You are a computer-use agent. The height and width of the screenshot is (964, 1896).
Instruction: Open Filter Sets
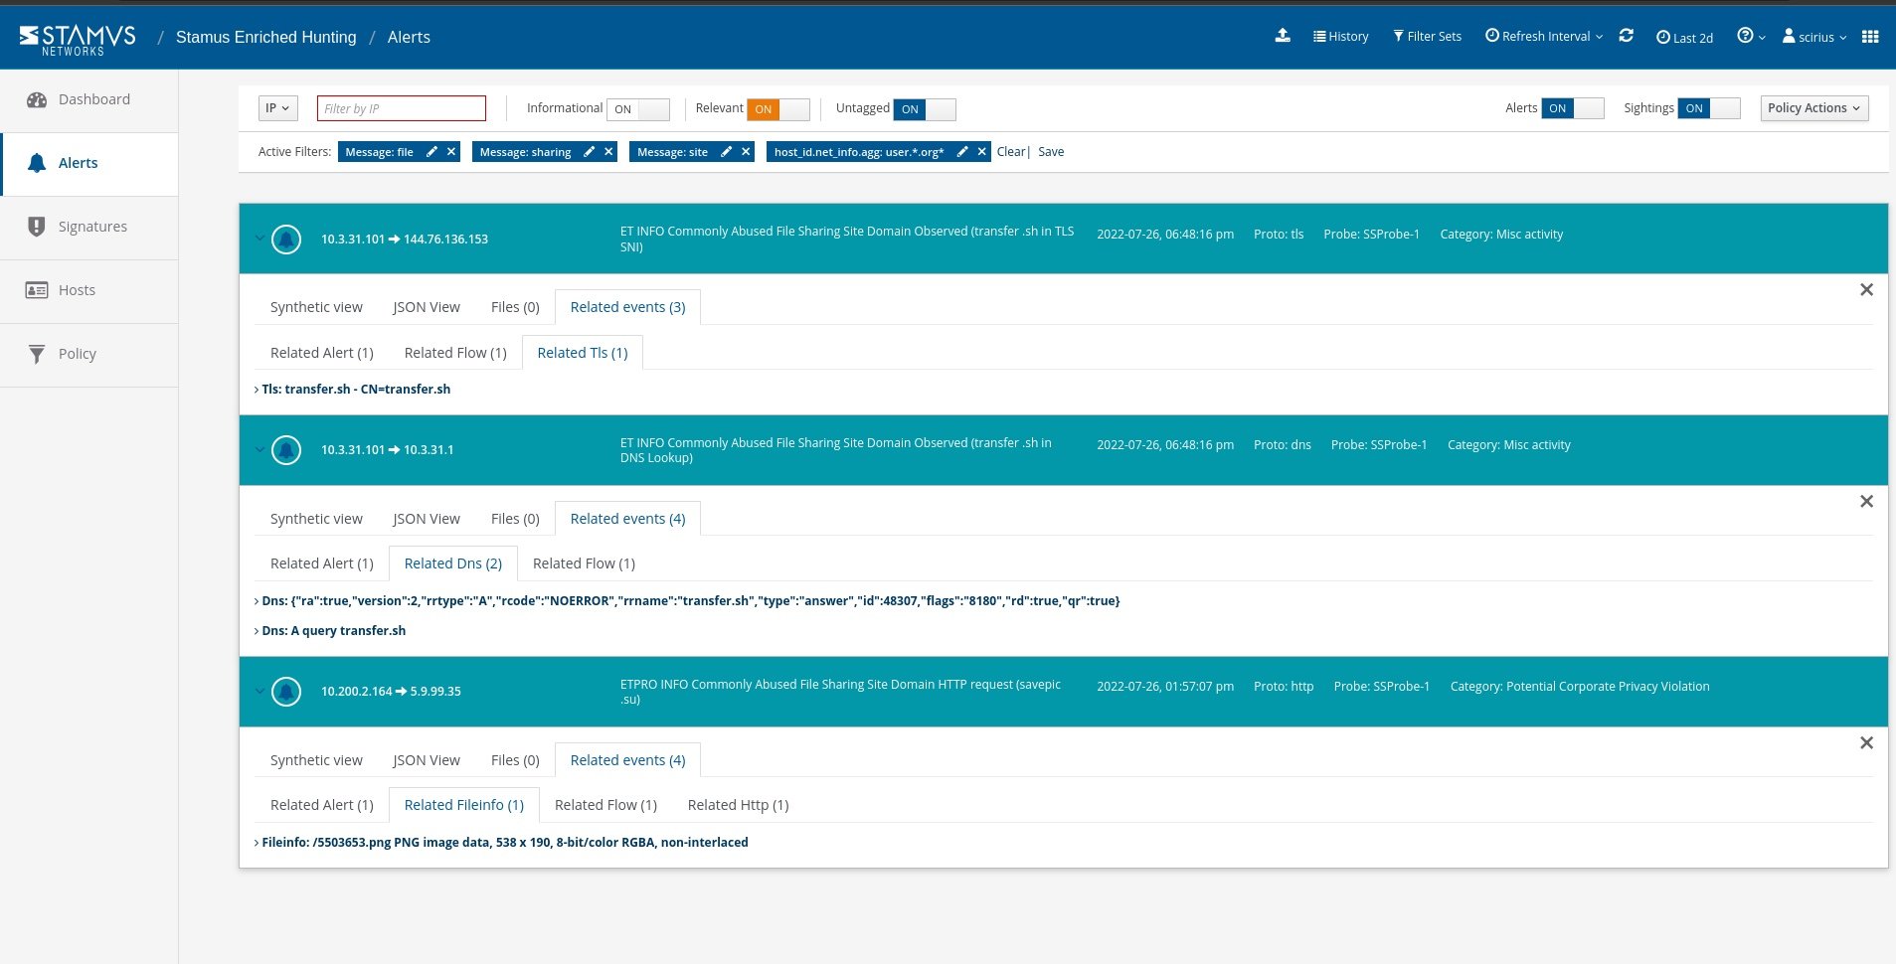coord(1427,36)
